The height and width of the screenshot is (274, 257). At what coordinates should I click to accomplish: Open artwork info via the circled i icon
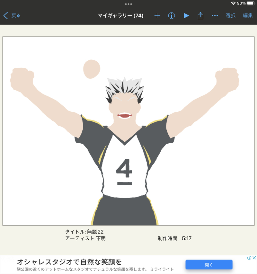click(x=172, y=15)
